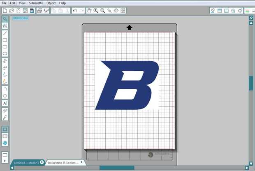Screen dimensions: 255x171
Task: Close the Untitled-1.studio3 tab
Action: (42, 162)
